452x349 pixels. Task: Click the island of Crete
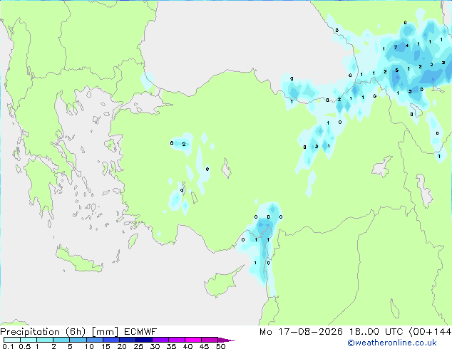(x=78, y=261)
